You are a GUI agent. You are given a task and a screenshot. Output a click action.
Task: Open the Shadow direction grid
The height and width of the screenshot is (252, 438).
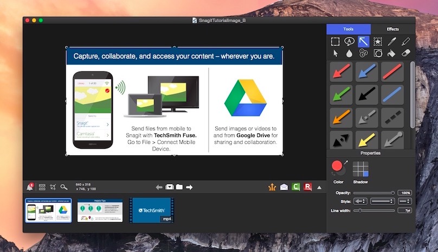click(360, 169)
